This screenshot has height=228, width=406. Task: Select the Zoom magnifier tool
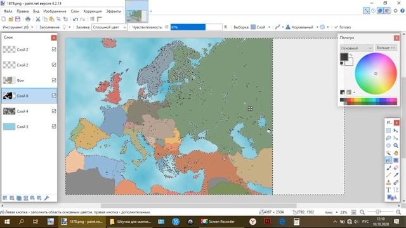pos(396,146)
